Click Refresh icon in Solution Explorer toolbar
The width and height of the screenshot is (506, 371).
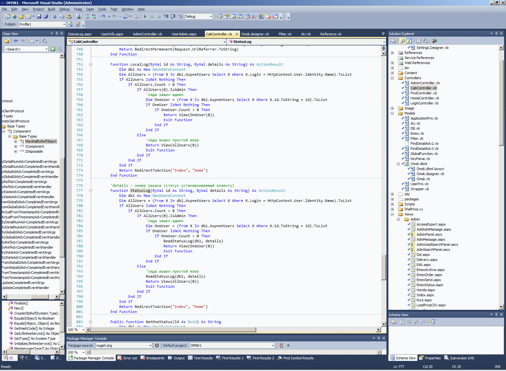(x=409, y=41)
